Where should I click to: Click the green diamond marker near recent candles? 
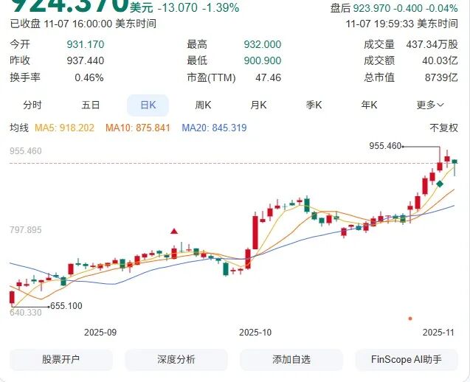pos(439,184)
